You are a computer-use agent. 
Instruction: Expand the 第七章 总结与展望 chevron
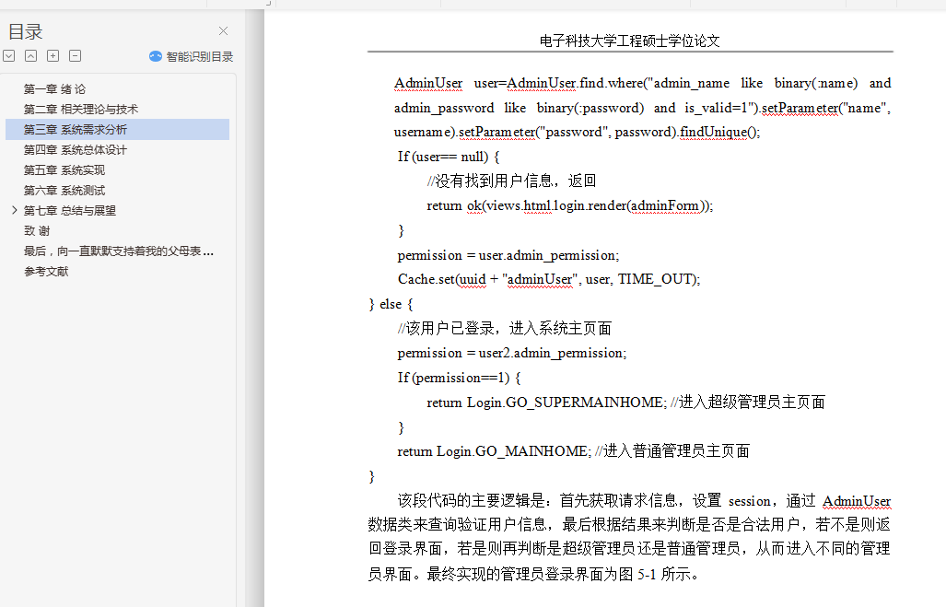coord(15,210)
